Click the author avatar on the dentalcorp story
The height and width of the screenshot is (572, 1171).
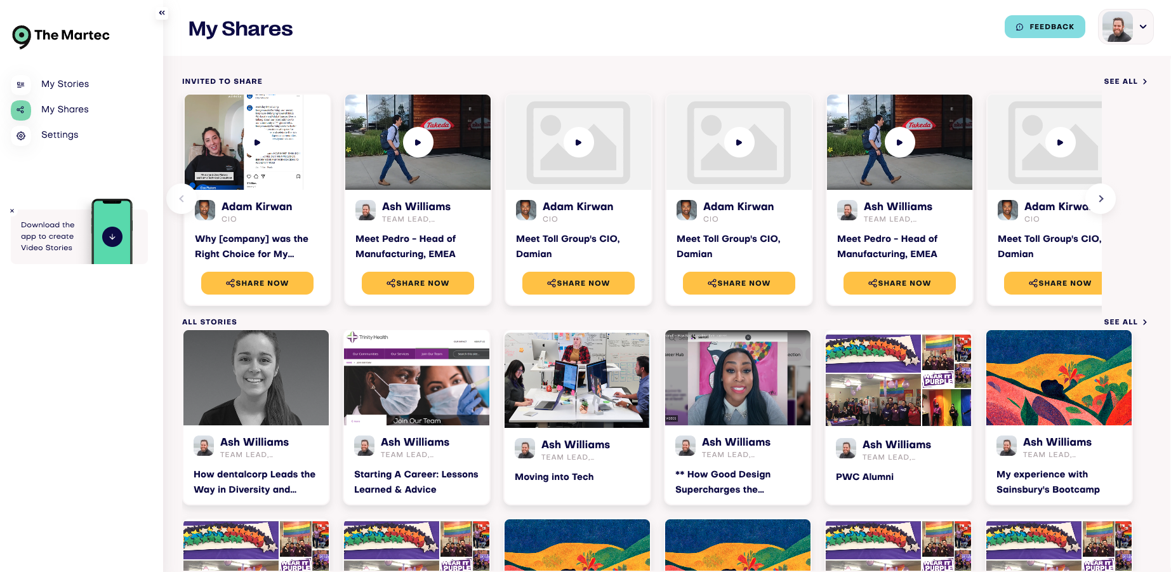coord(204,446)
